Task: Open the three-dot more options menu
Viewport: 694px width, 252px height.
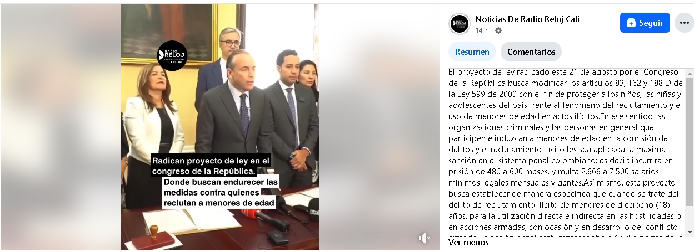Action: [684, 23]
